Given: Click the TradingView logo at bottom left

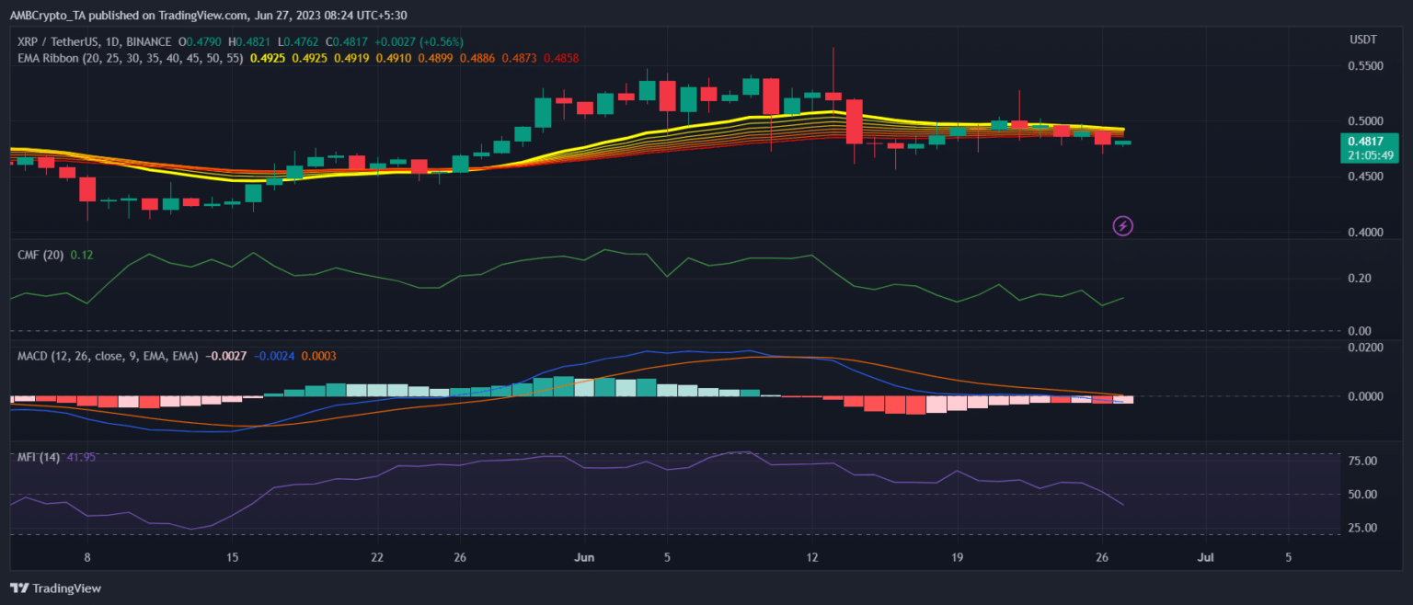Looking at the screenshot, I should (x=56, y=588).
